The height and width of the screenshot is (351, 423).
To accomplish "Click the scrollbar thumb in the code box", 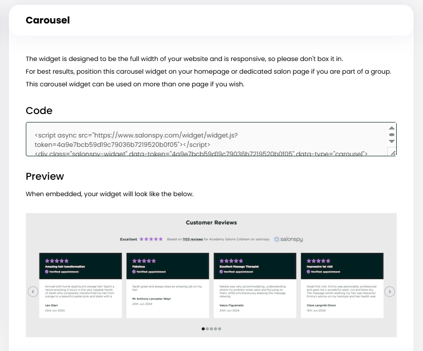I will (x=392, y=135).
